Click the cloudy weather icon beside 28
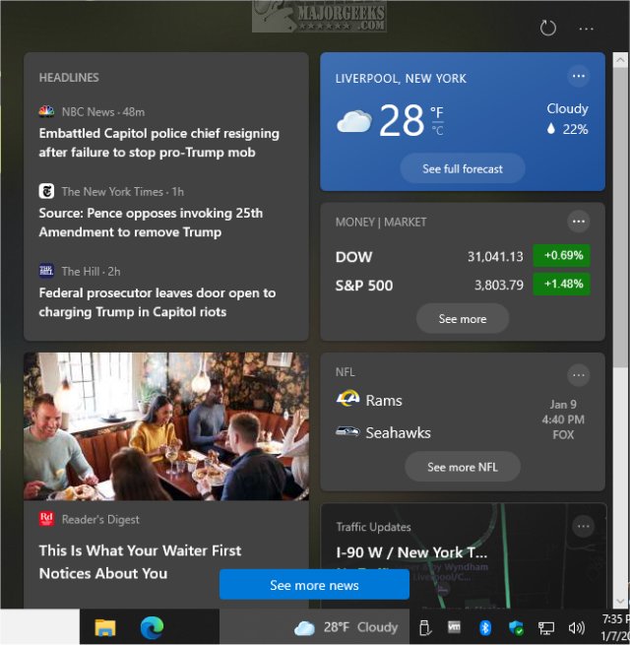Image resolution: width=630 pixels, height=645 pixels. (x=354, y=121)
